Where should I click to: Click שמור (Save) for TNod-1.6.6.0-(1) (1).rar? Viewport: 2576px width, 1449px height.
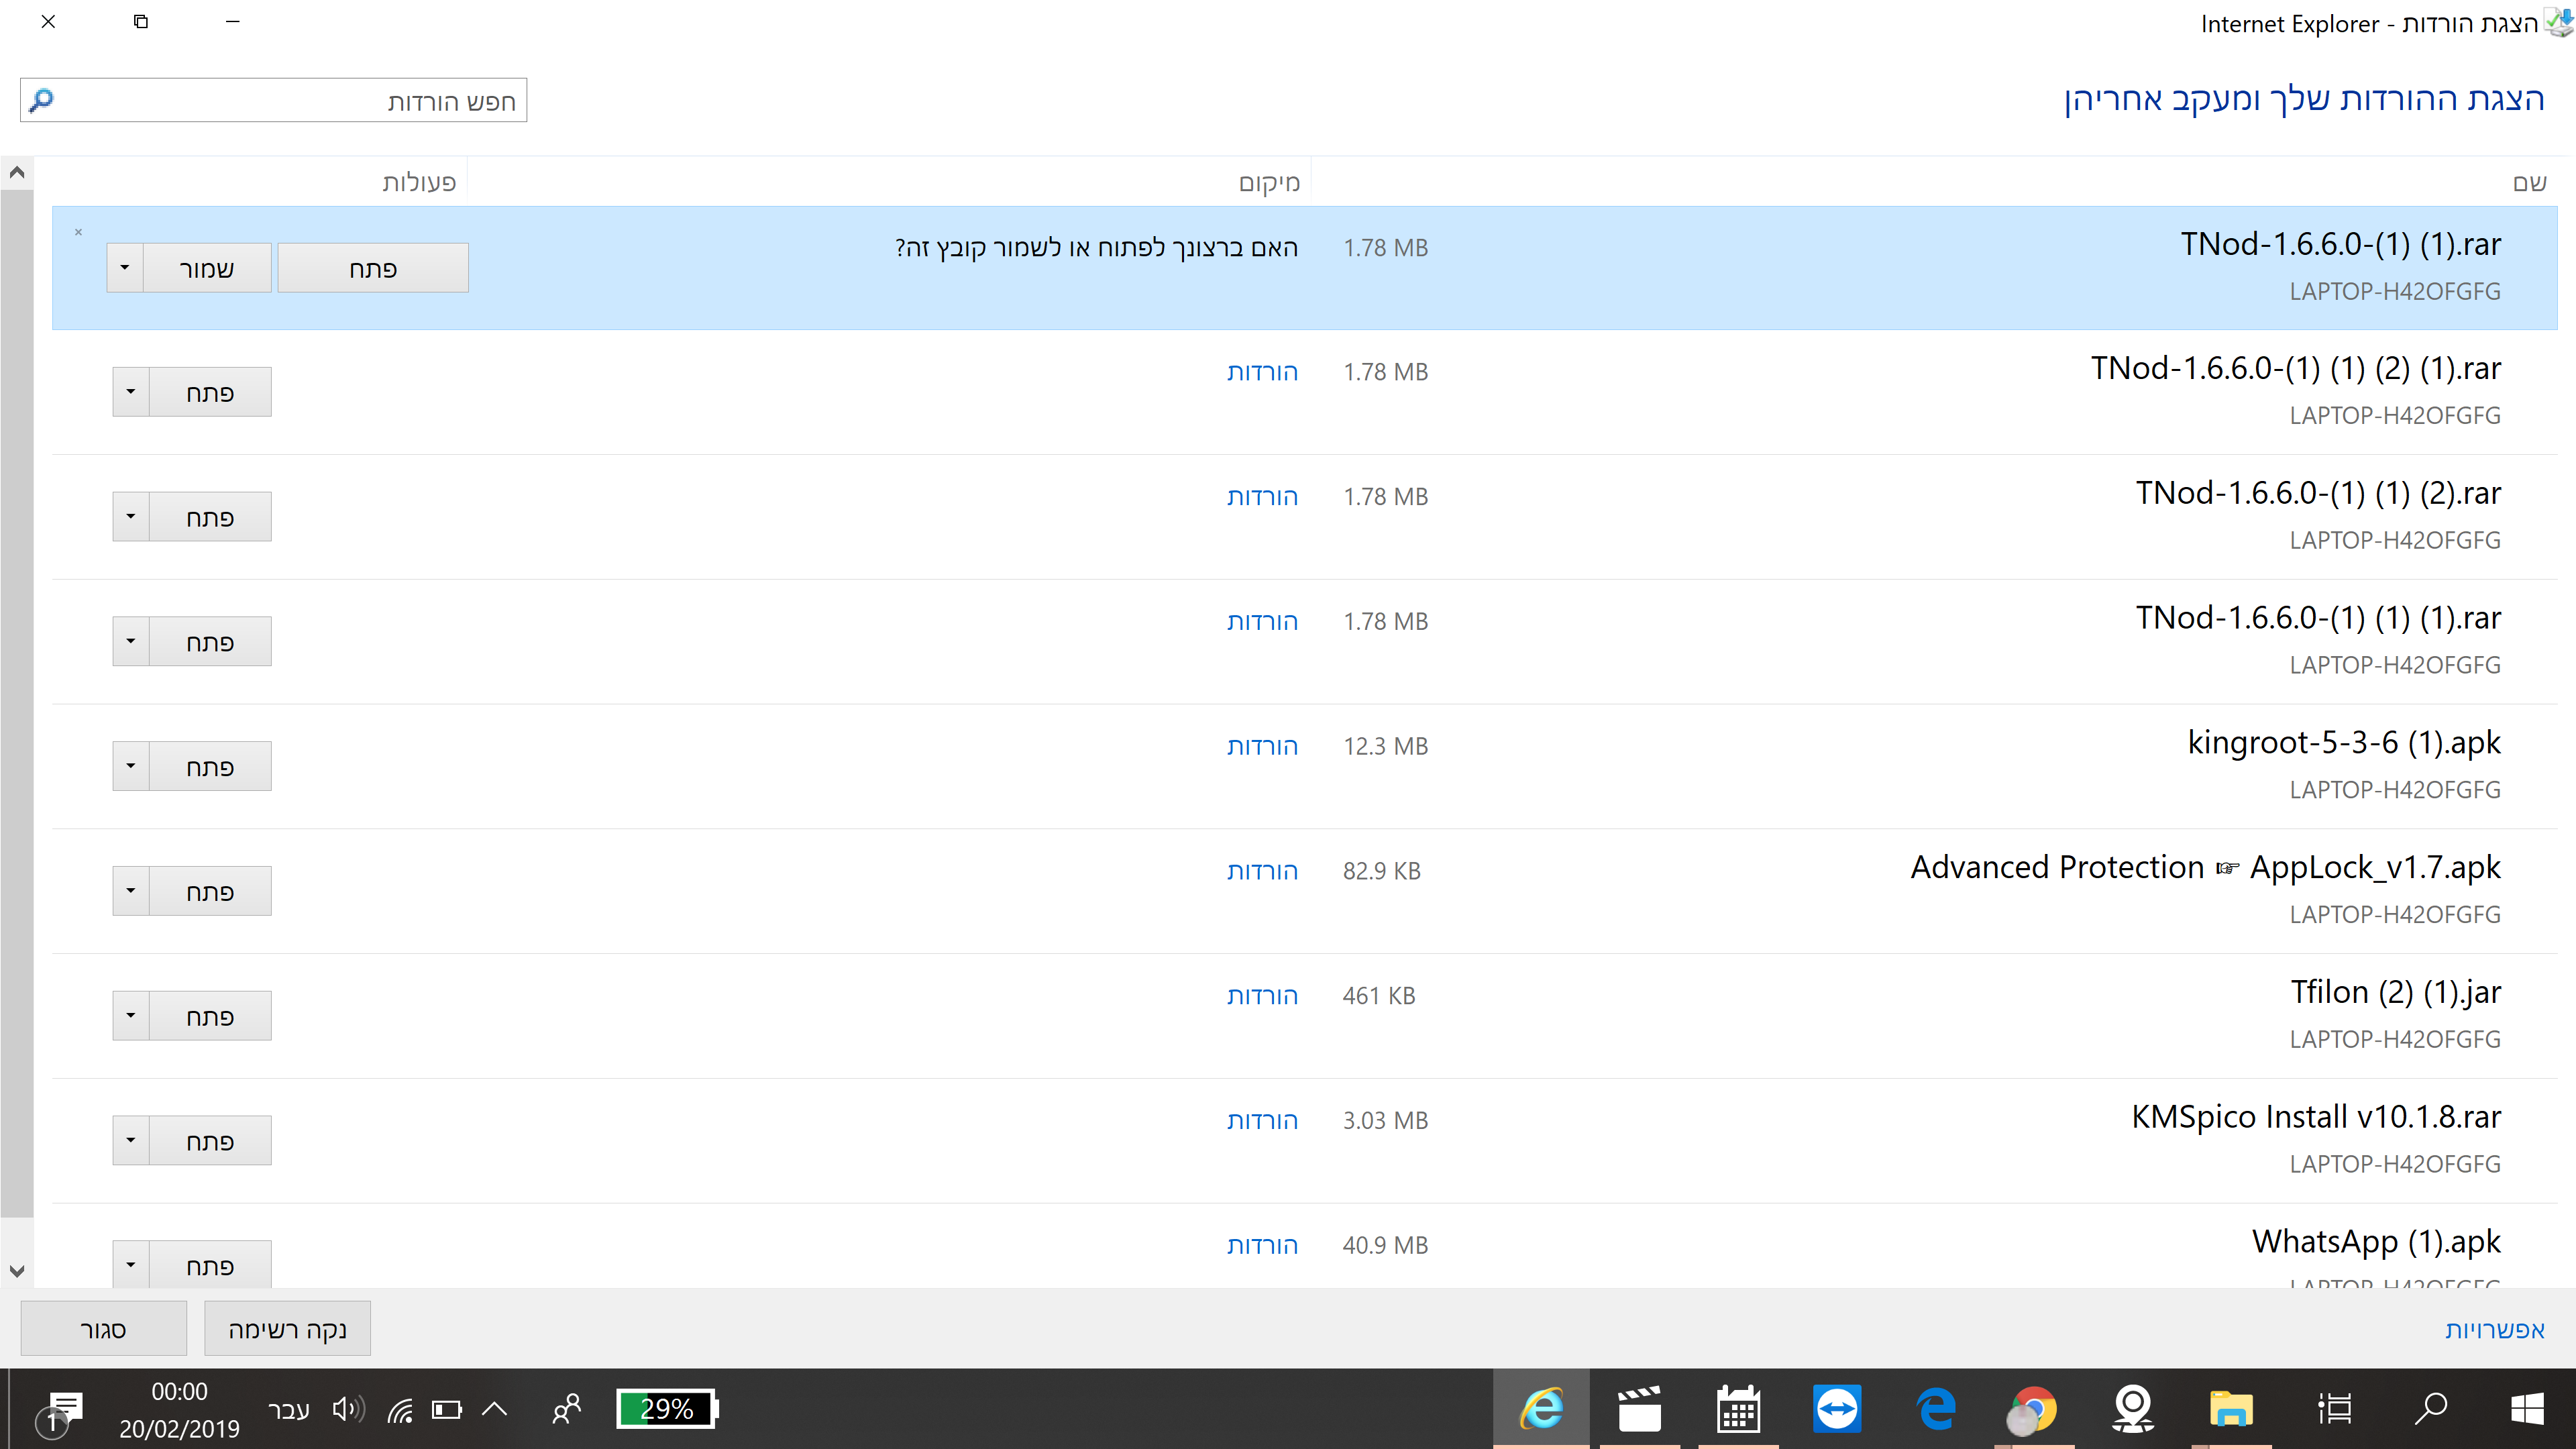[207, 268]
